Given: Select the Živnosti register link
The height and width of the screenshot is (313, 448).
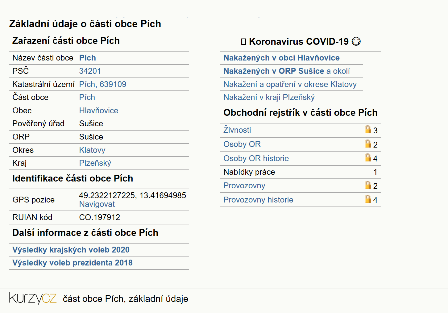Looking at the screenshot, I should point(237,130).
